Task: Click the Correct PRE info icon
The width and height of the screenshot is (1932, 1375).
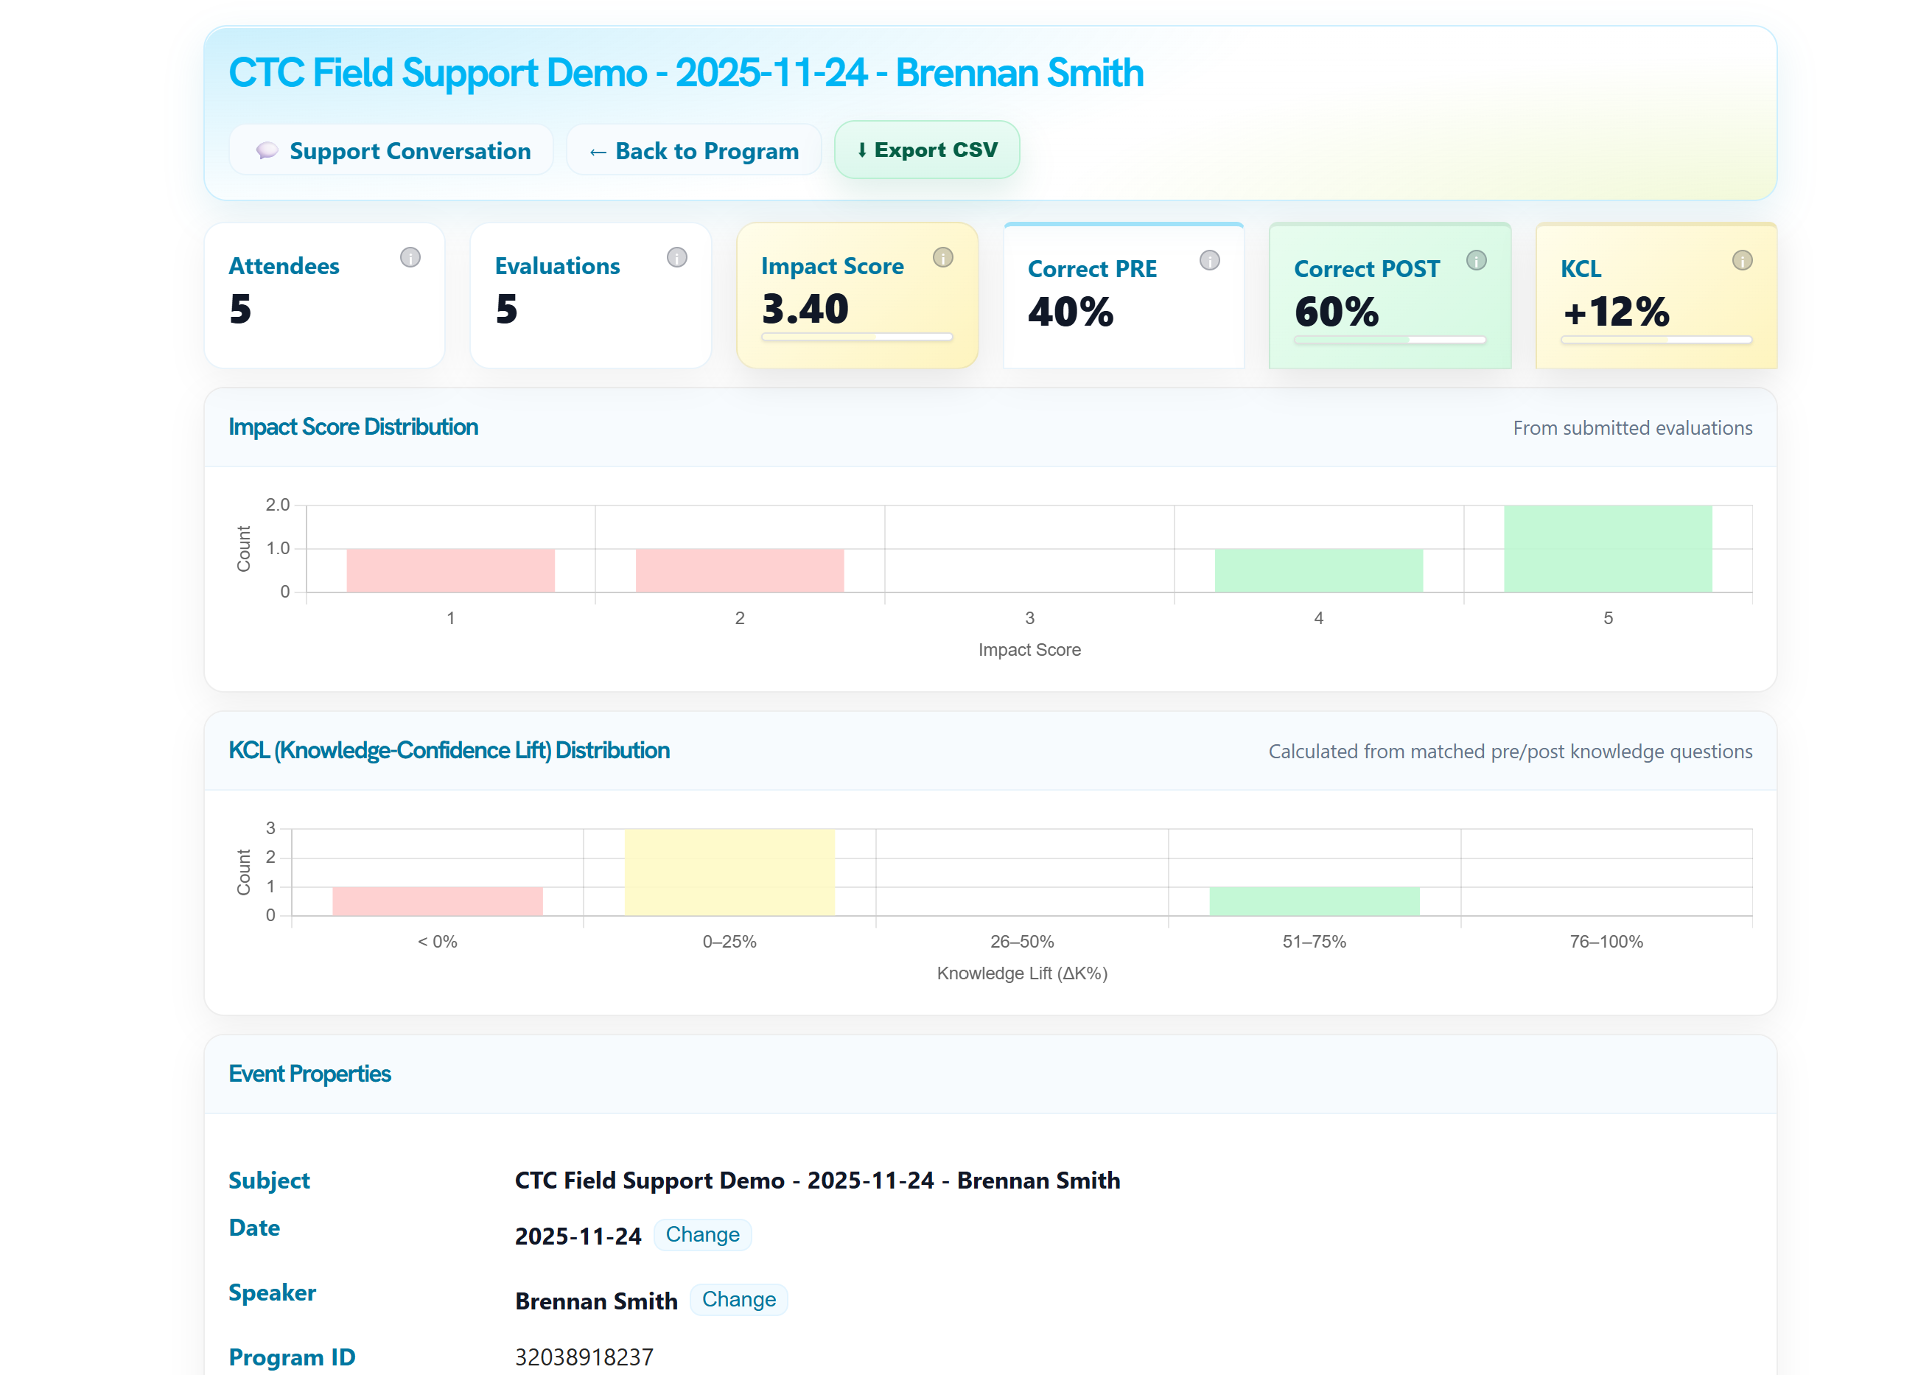Action: click(x=1208, y=262)
